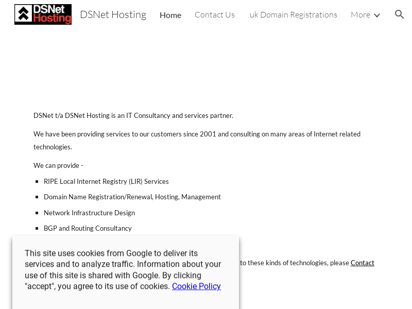This screenshot has width=412, height=309.
Task: Click the DSNet Hosting logo image
Action: click(x=43, y=14)
